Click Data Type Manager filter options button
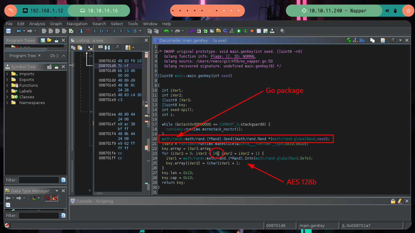 pos(63,215)
